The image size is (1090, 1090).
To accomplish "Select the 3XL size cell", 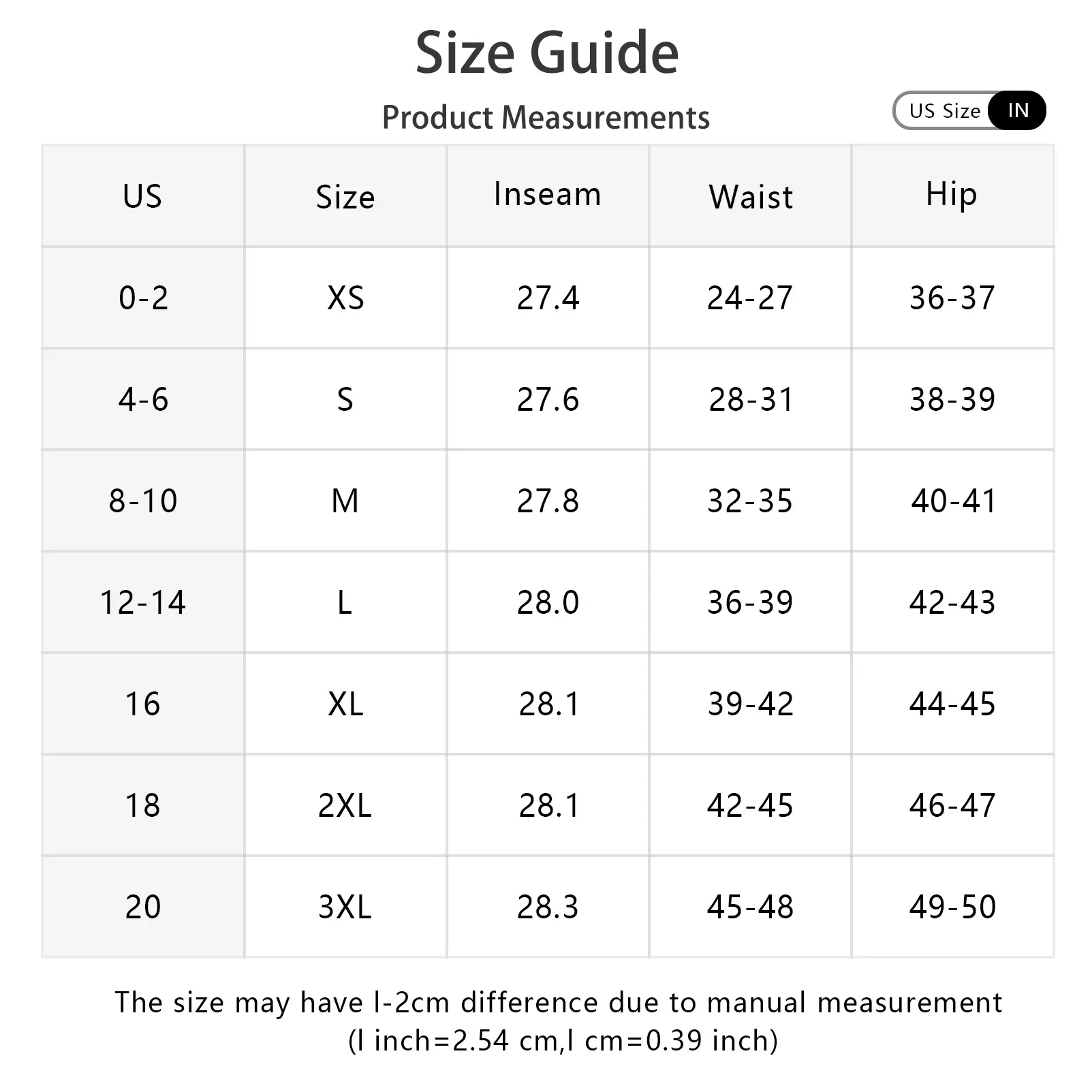I will point(345,907).
